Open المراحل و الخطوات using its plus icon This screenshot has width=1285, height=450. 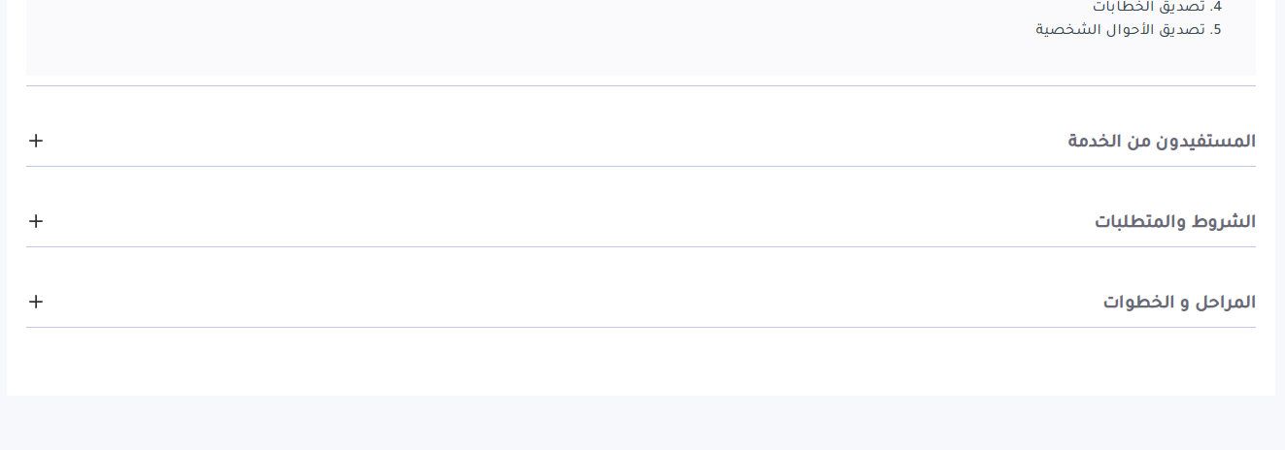pyautogui.click(x=36, y=302)
